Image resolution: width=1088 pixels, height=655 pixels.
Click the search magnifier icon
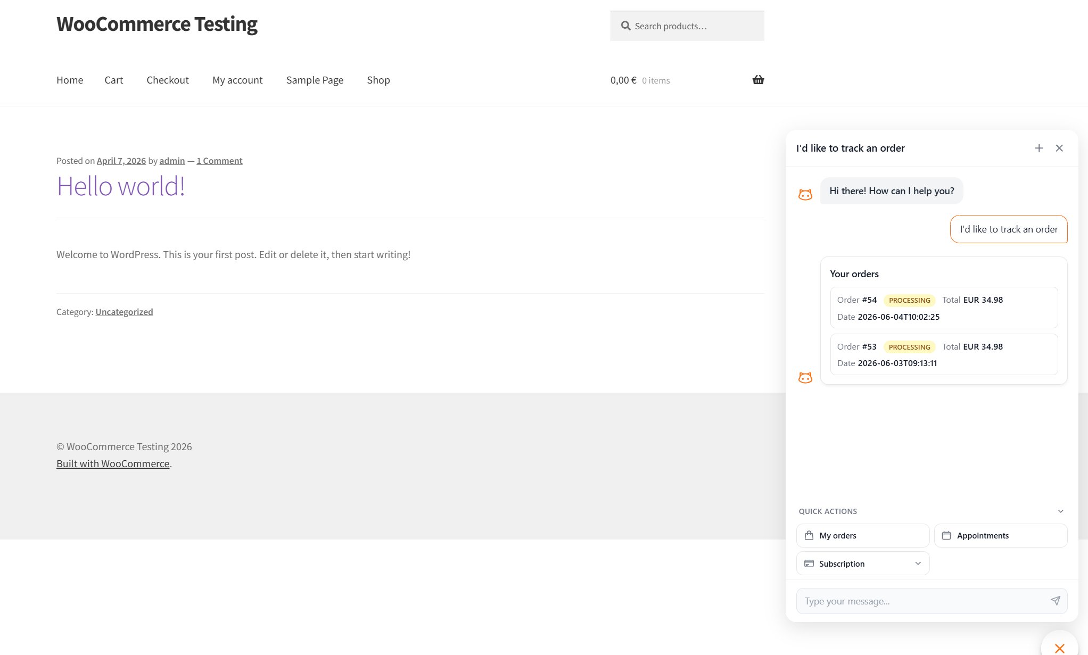point(625,26)
